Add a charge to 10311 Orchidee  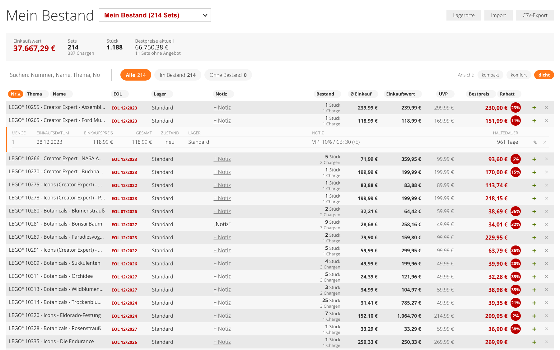tap(534, 277)
